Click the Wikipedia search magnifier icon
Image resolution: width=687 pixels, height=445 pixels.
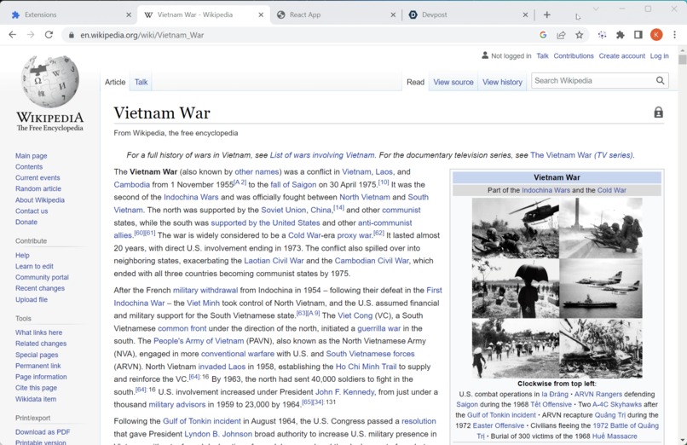pyautogui.click(x=660, y=81)
